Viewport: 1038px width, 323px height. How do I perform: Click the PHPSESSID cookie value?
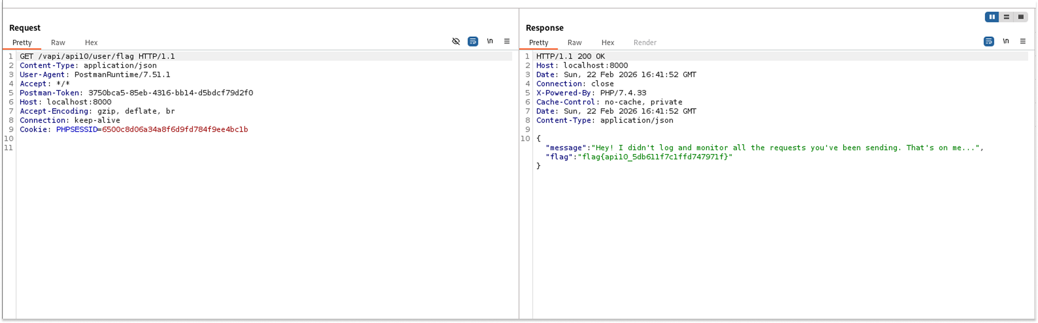175,130
